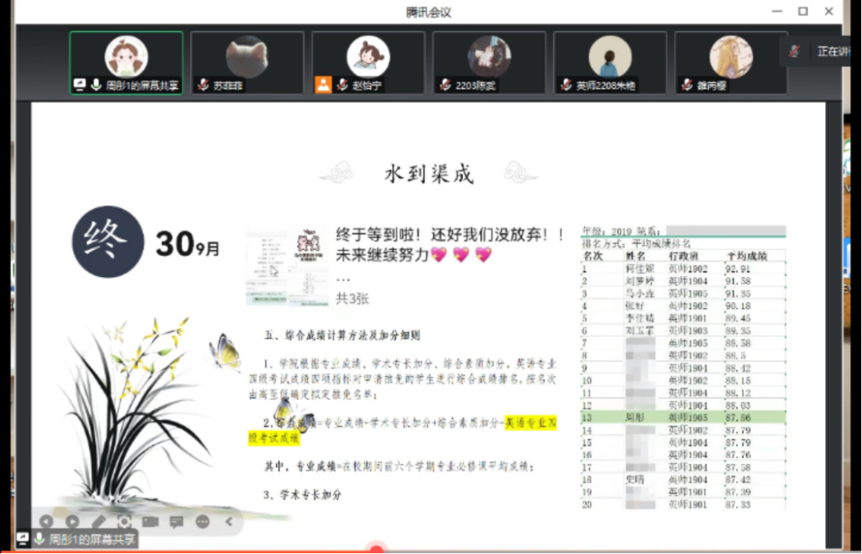Select the 英师2208朱艳 participant tile
Image resolution: width=862 pixels, height=554 pixels.
[x=610, y=63]
